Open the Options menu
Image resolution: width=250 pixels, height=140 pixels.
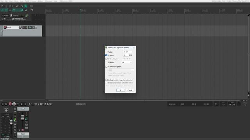click(33, 1)
